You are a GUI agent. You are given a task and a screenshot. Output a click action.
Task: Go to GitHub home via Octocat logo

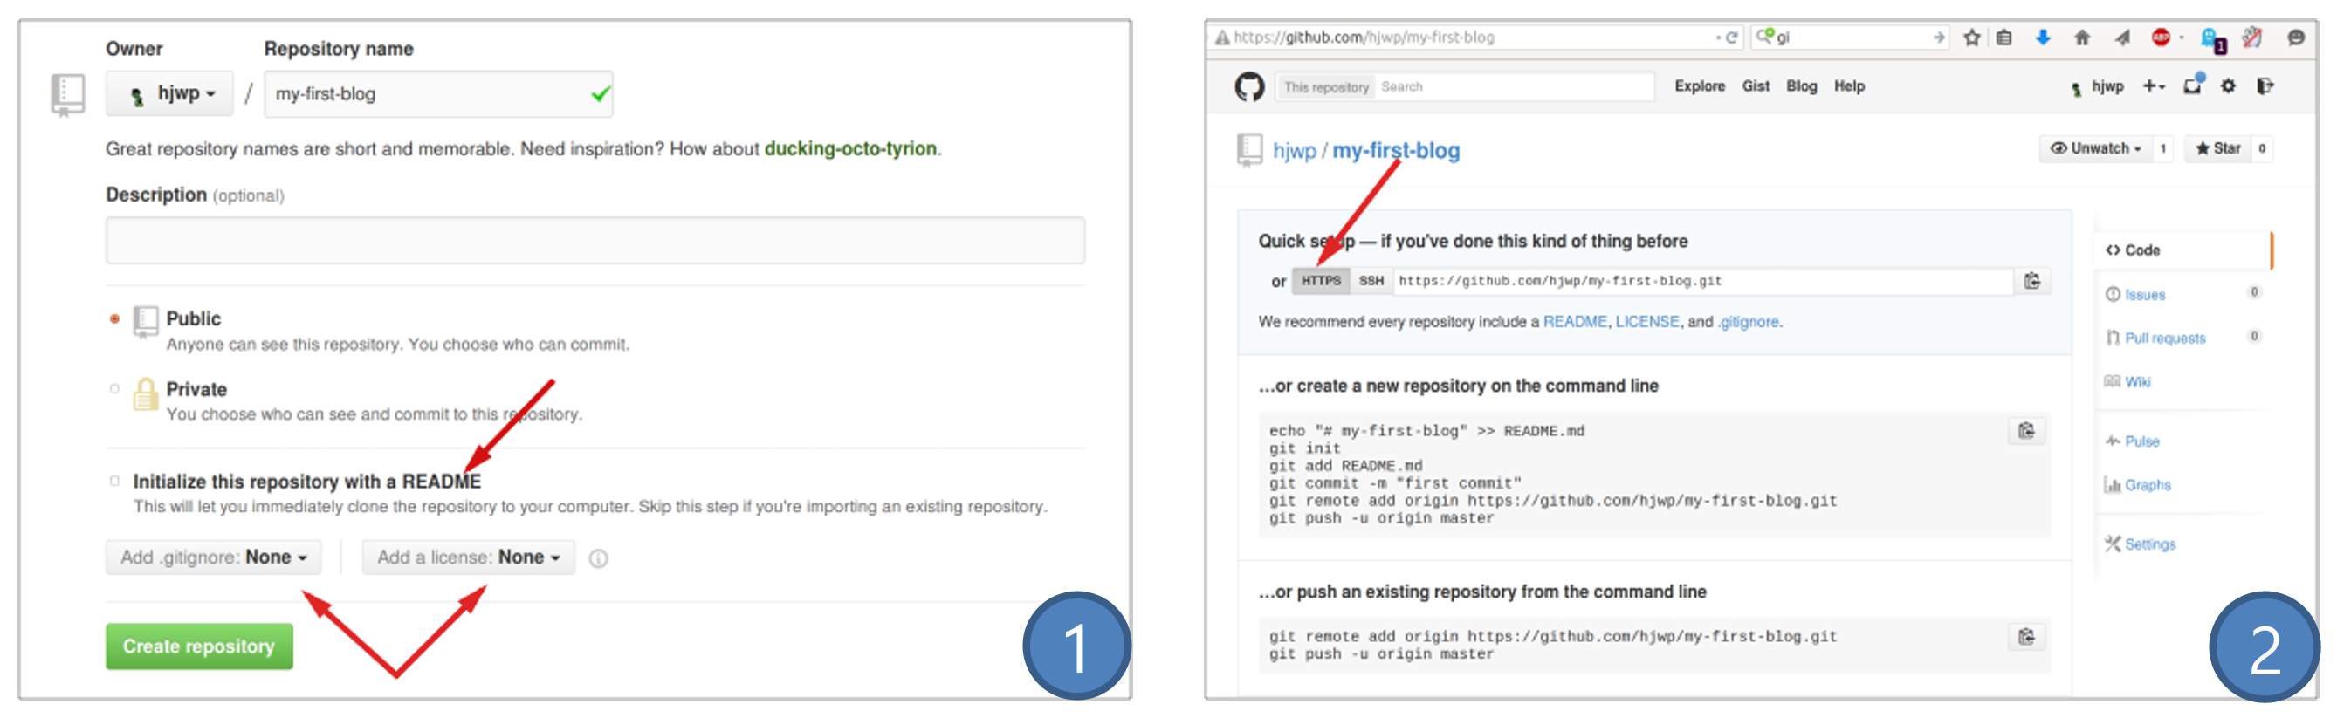1249,87
